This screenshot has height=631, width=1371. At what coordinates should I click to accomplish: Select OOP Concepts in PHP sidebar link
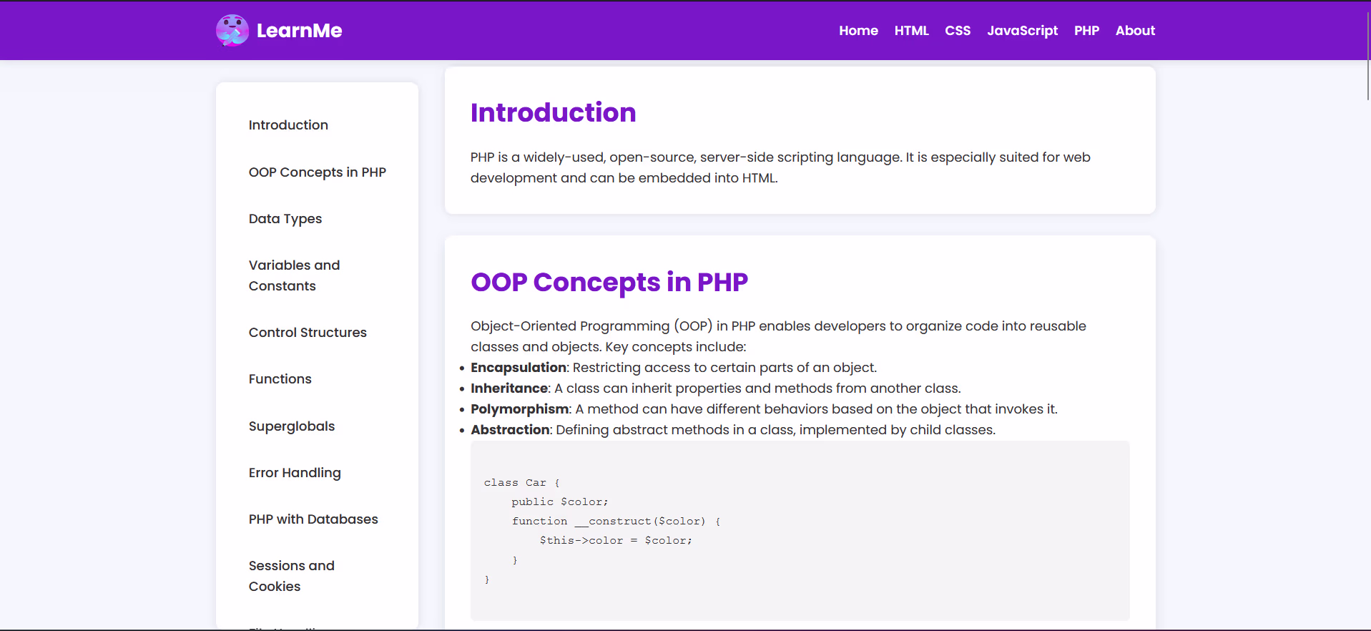317,172
